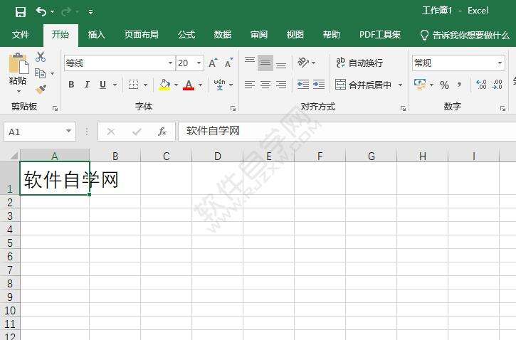516x340 pixels.
Task: Switch to the 页面布局 ribbon tab
Action: 141,35
